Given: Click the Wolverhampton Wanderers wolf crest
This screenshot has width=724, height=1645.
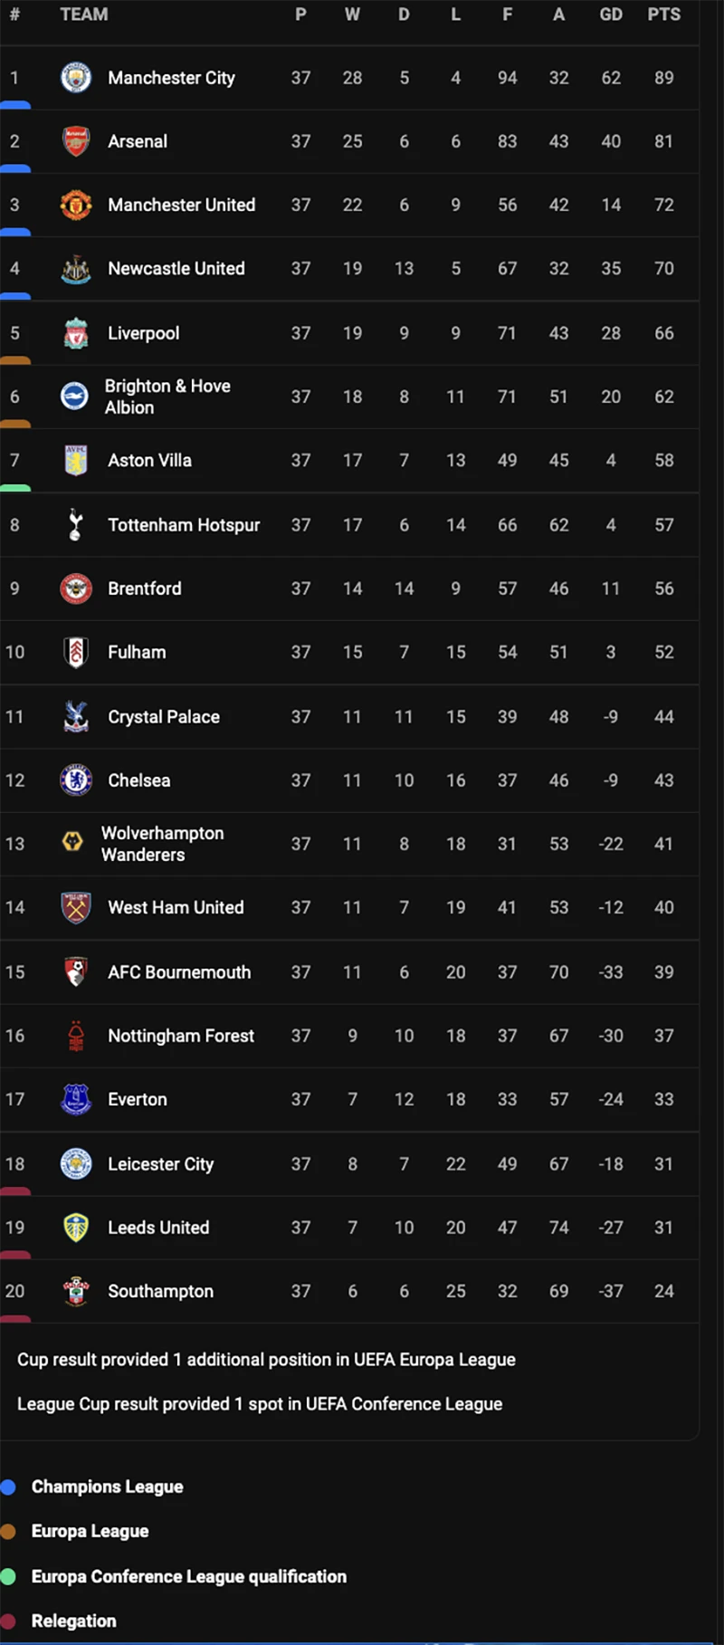Looking at the screenshot, I should click(72, 844).
